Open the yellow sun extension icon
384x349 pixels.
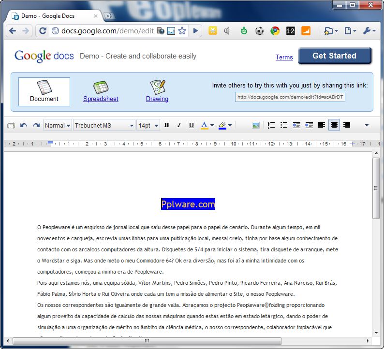[213, 31]
